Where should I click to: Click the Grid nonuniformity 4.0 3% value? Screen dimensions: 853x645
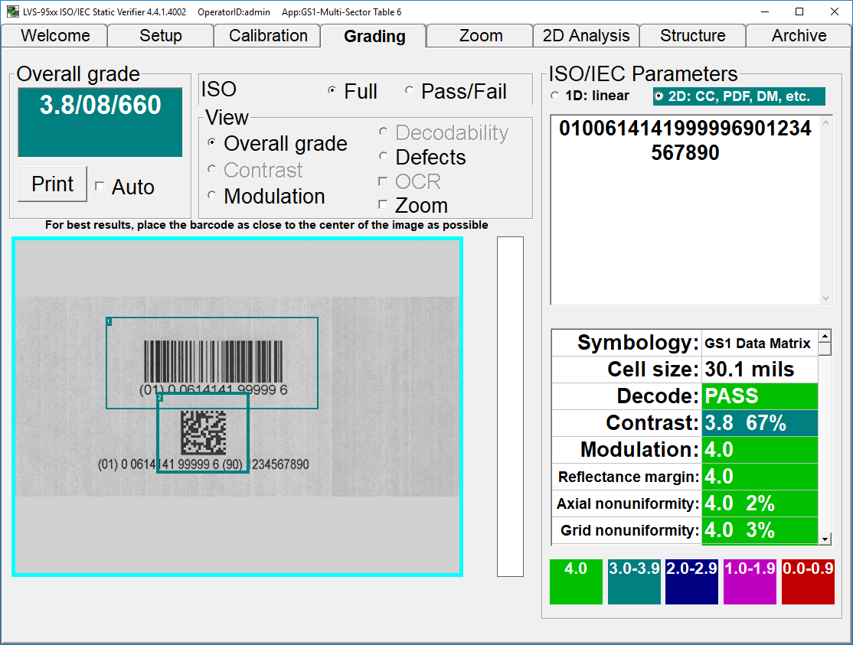coord(760,529)
